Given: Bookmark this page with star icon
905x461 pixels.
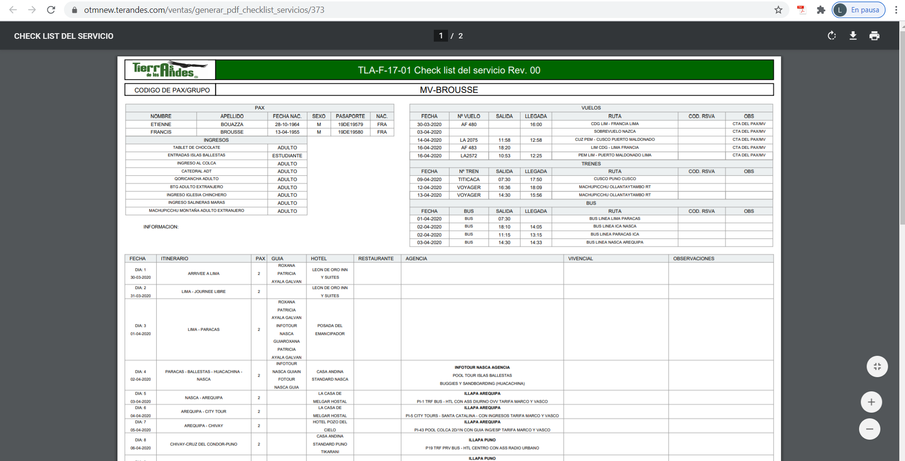Looking at the screenshot, I should click(778, 10).
